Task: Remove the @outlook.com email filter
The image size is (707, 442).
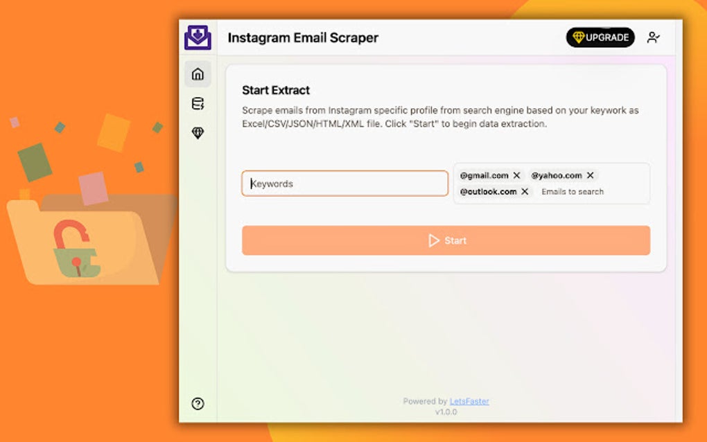Action: click(525, 191)
